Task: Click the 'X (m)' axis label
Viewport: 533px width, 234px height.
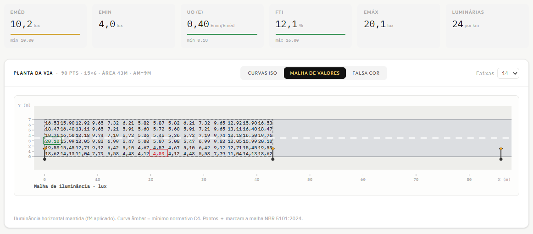Action: tap(504, 180)
